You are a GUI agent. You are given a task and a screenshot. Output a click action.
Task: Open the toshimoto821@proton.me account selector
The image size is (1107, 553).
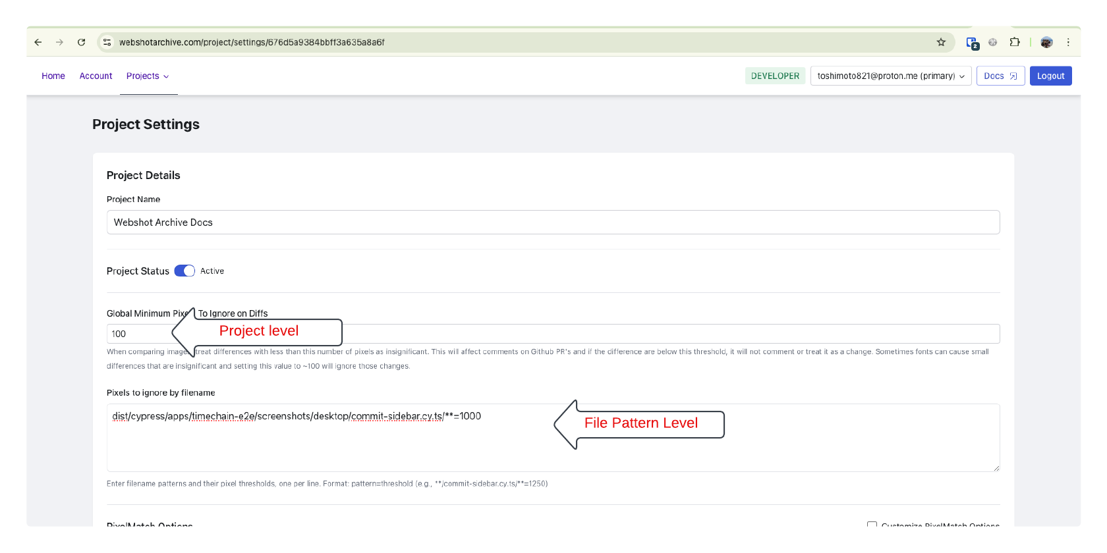pos(891,76)
